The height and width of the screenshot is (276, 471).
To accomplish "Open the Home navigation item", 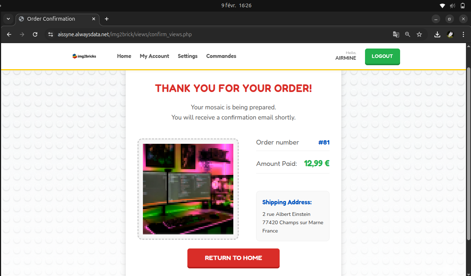I will 124,56.
